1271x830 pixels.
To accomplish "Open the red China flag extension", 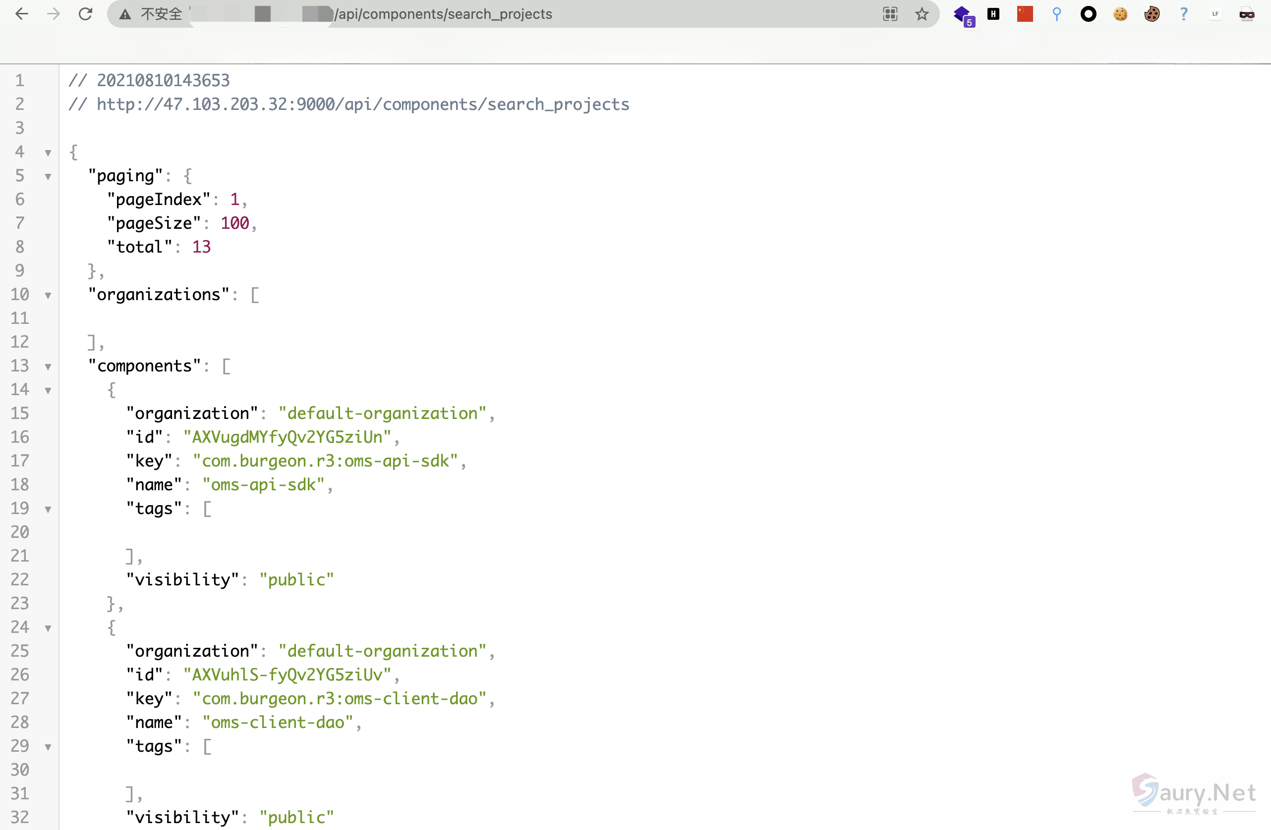I will [1025, 14].
